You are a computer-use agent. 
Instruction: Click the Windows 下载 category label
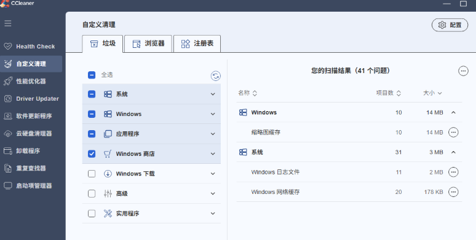(x=135, y=174)
